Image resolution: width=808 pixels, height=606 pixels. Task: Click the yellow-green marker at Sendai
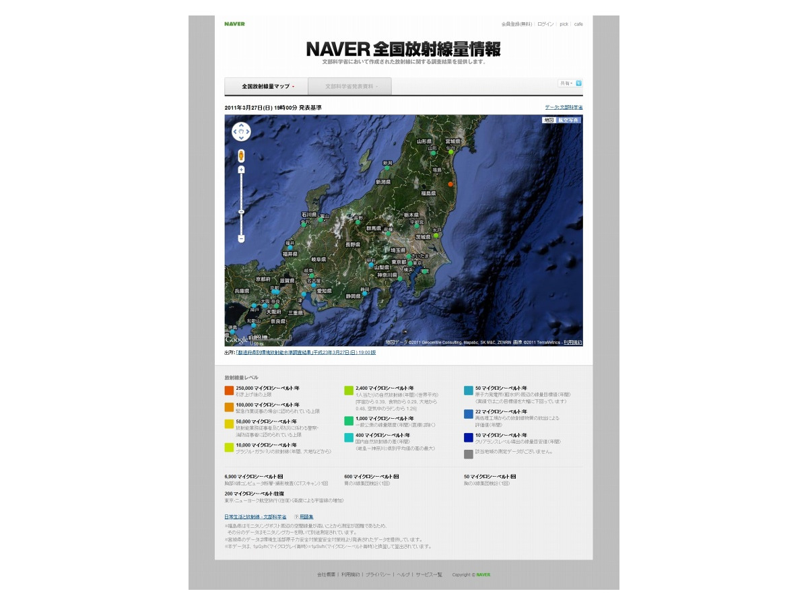[x=451, y=151]
